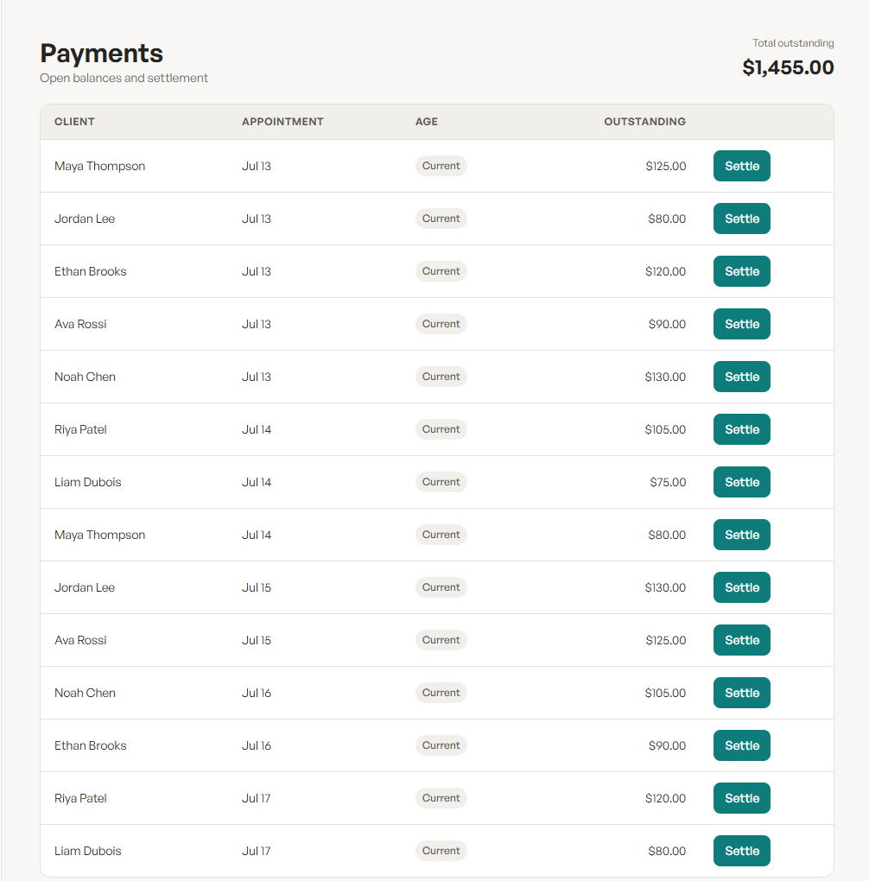Click Noah Chen's name in Jul 16 row
This screenshot has width=869, height=881.
click(85, 693)
